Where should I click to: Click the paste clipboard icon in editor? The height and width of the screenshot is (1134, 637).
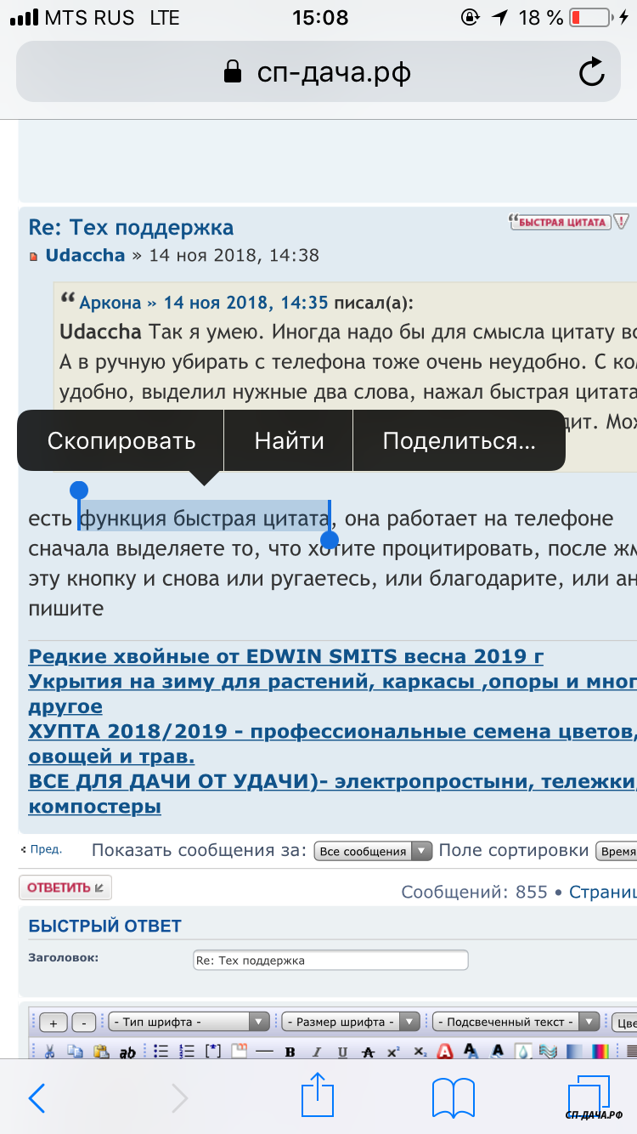[101, 1052]
